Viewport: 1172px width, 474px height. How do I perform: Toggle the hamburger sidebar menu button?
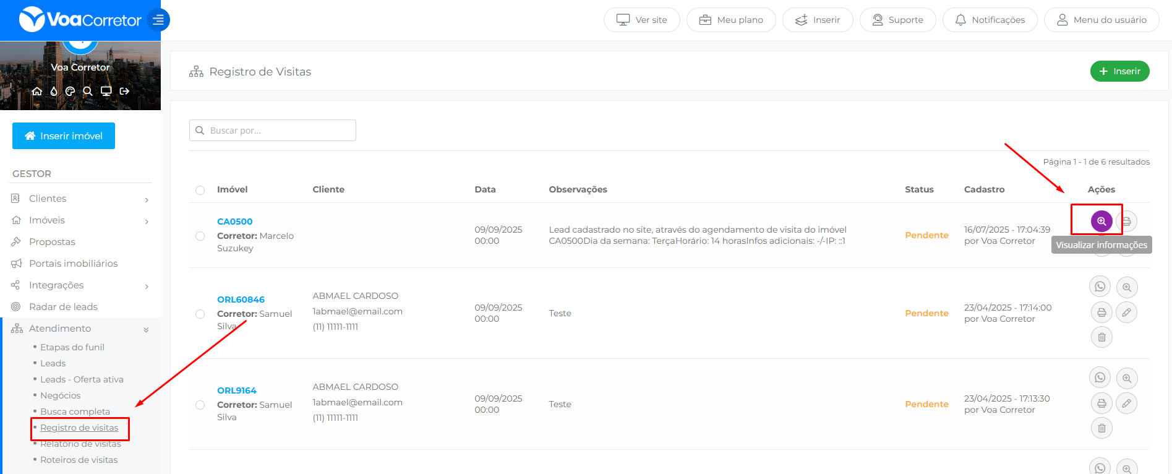pyautogui.click(x=158, y=20)
